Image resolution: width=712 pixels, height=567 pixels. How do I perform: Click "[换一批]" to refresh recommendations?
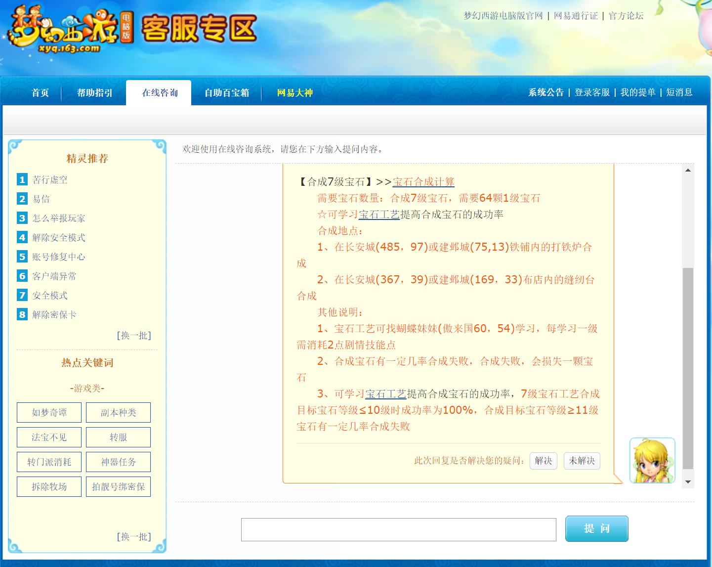point(133,336)
